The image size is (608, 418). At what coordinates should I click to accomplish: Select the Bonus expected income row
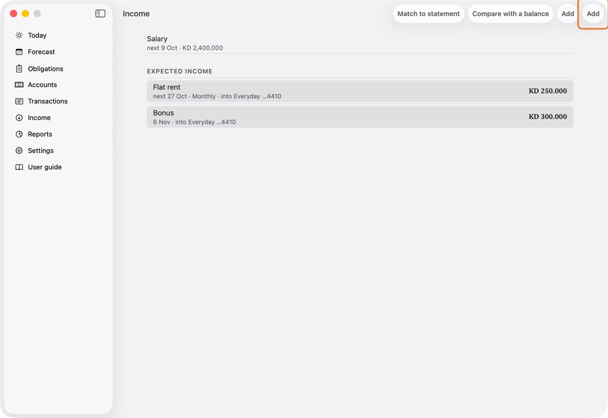click(360, 117)
